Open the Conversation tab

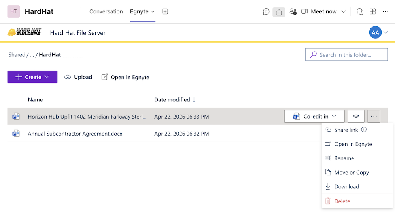tap(106, 11)
